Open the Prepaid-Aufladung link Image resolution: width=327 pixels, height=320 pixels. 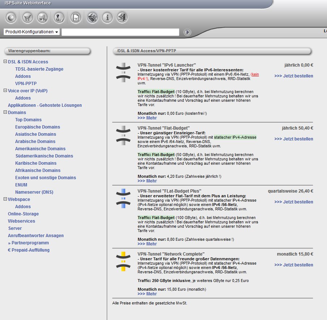(29, 250)
